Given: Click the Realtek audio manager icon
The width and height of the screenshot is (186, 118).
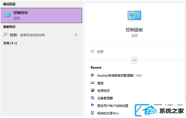Looking at the screenshot, I should pyautogui.click(x=92, y=75).
